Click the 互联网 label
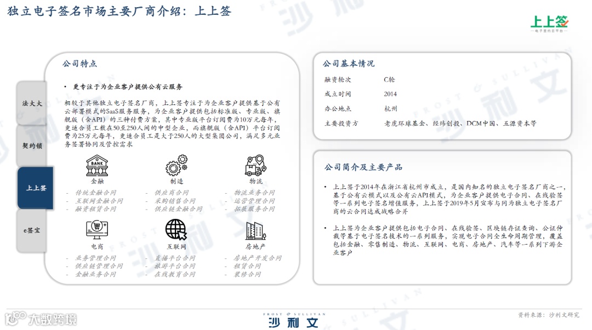 (177, 247)
